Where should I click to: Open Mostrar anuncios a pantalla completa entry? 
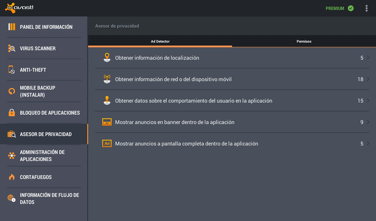232,143
